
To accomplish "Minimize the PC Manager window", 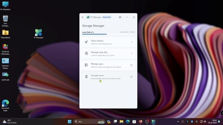I will [127, 17].
